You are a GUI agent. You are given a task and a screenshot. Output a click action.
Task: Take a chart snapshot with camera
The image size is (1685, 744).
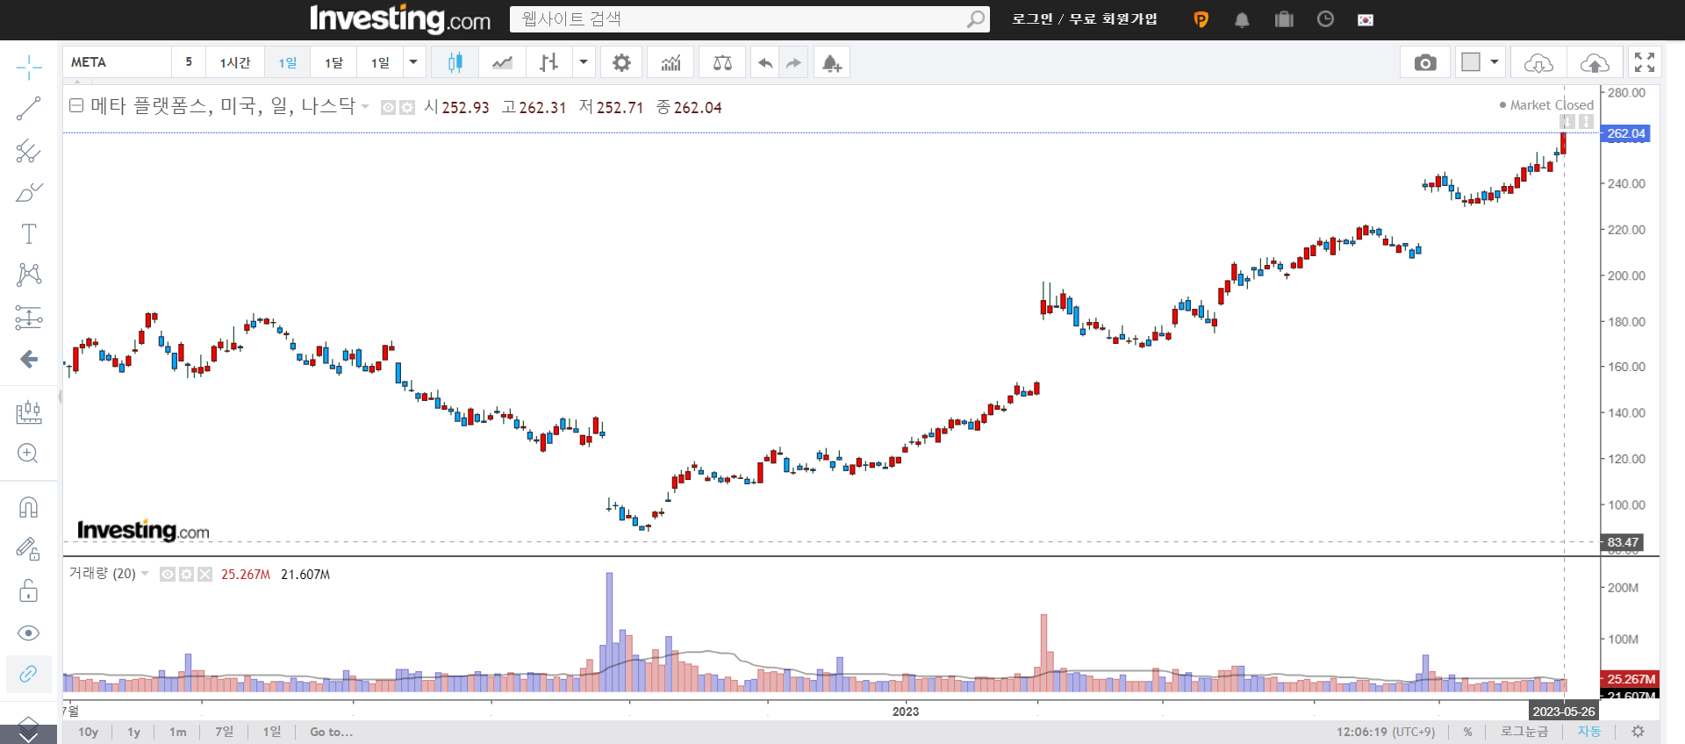coord(1425,62)
